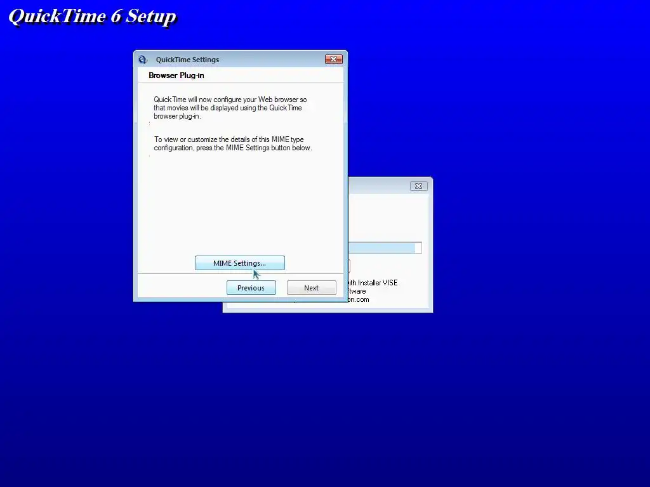Open the MIME Settings dialog
The image size is (650, 487).
tap(239, 263)
